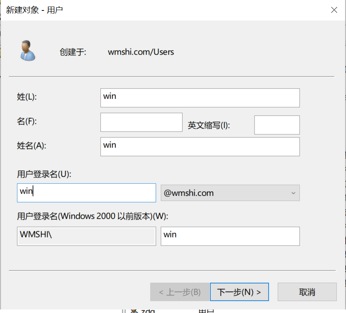
Task: Focus the 名(F) input box
Action: (141, 122)
